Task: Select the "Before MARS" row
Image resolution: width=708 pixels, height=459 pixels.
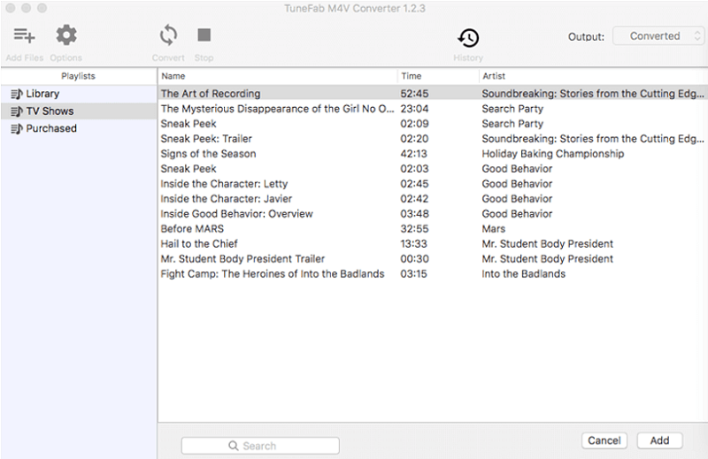Action: [x=433, y=229]
